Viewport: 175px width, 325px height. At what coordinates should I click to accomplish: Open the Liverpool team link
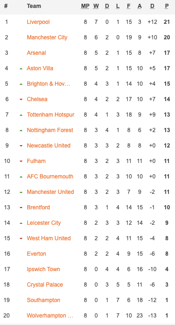pyautogui.click(x=38, y=22)
